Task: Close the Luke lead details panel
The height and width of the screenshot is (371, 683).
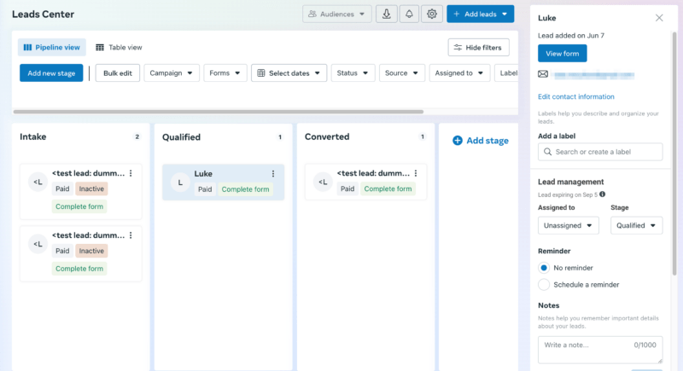Action: click(659, 18)
